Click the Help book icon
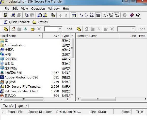This screenshot has height=120, width=147. click(132, 15)
